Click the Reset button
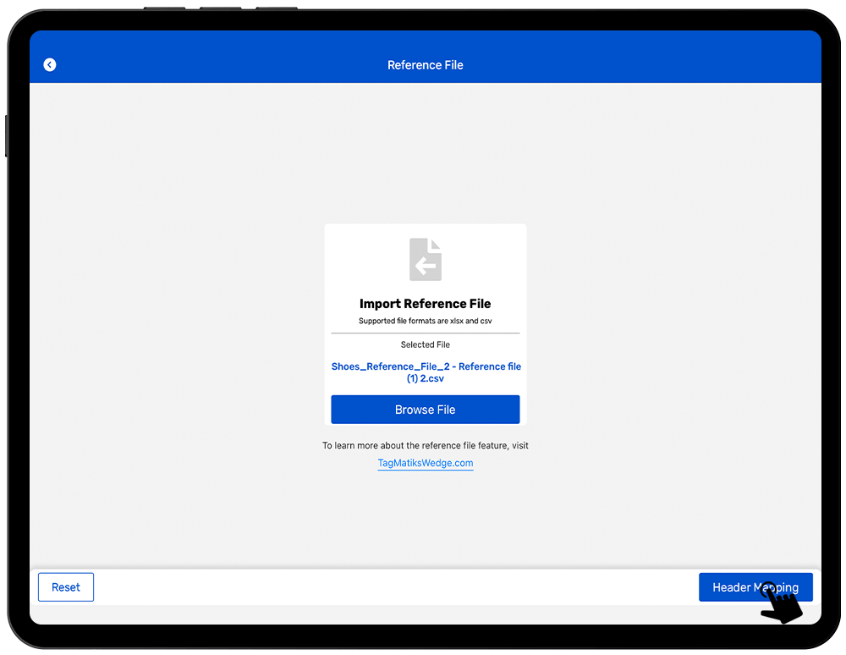Image resolution: width=846 pixels, height=655 pixels. click(66, 587)
